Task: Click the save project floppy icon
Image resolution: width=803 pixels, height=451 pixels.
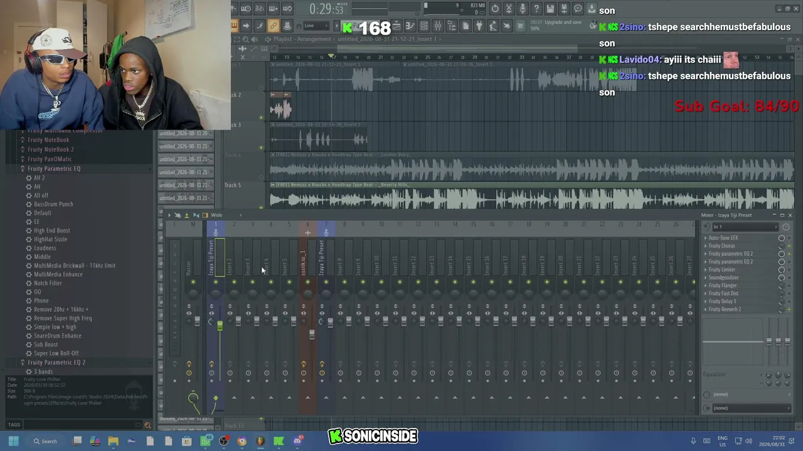Action: point(550,9)
